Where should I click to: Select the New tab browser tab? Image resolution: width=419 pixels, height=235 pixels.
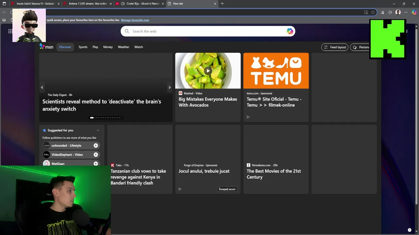point(192,4)
